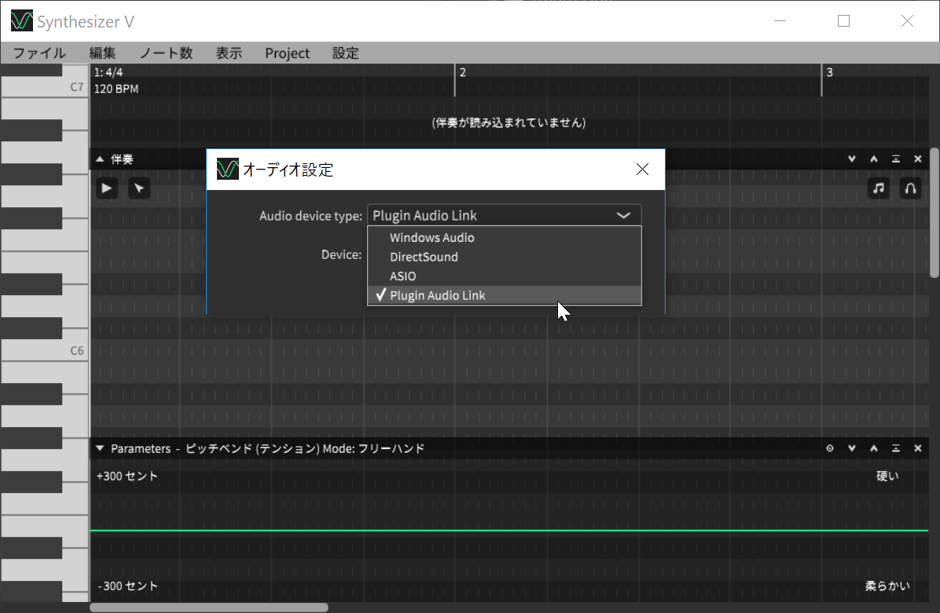Move the Parameters panel up arrow
The height and width of the screenshot is (613, 940).
(874, 448)
